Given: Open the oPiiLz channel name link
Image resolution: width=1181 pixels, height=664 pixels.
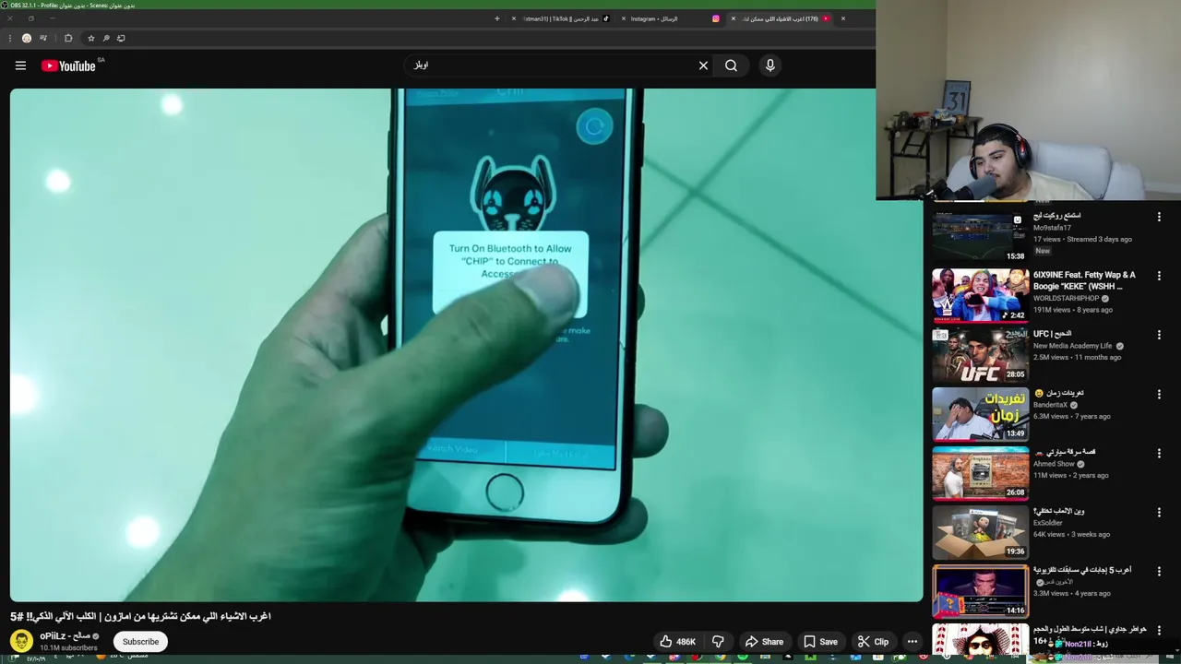Looking at the screenshot, I should pyautogui.click(x=65, y=636).
